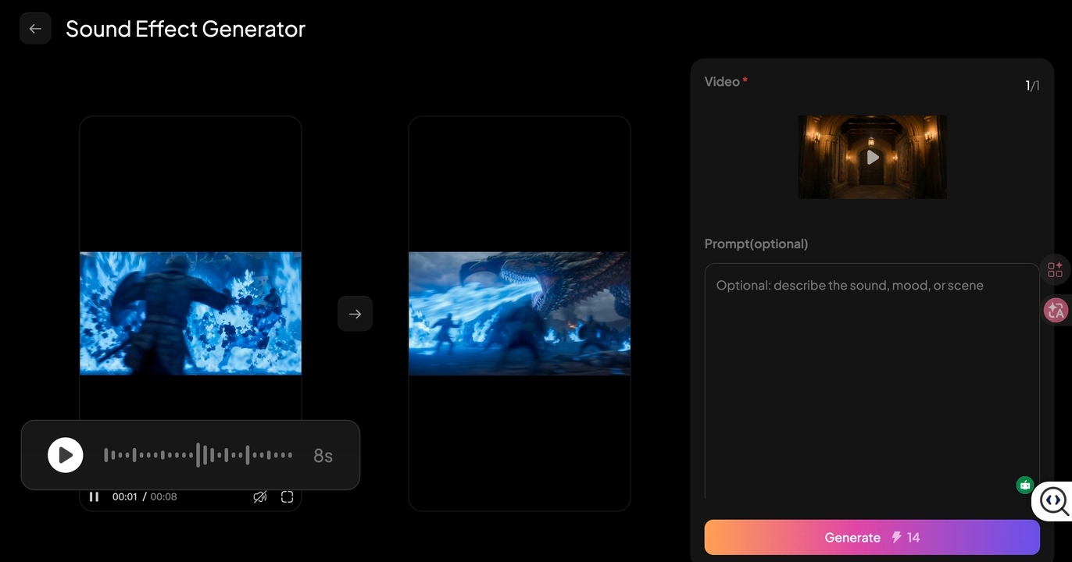This screenshot has width=1072, height=562.
Task: Enter fullscreen on the left video player
Action: [x=287, y=496]
